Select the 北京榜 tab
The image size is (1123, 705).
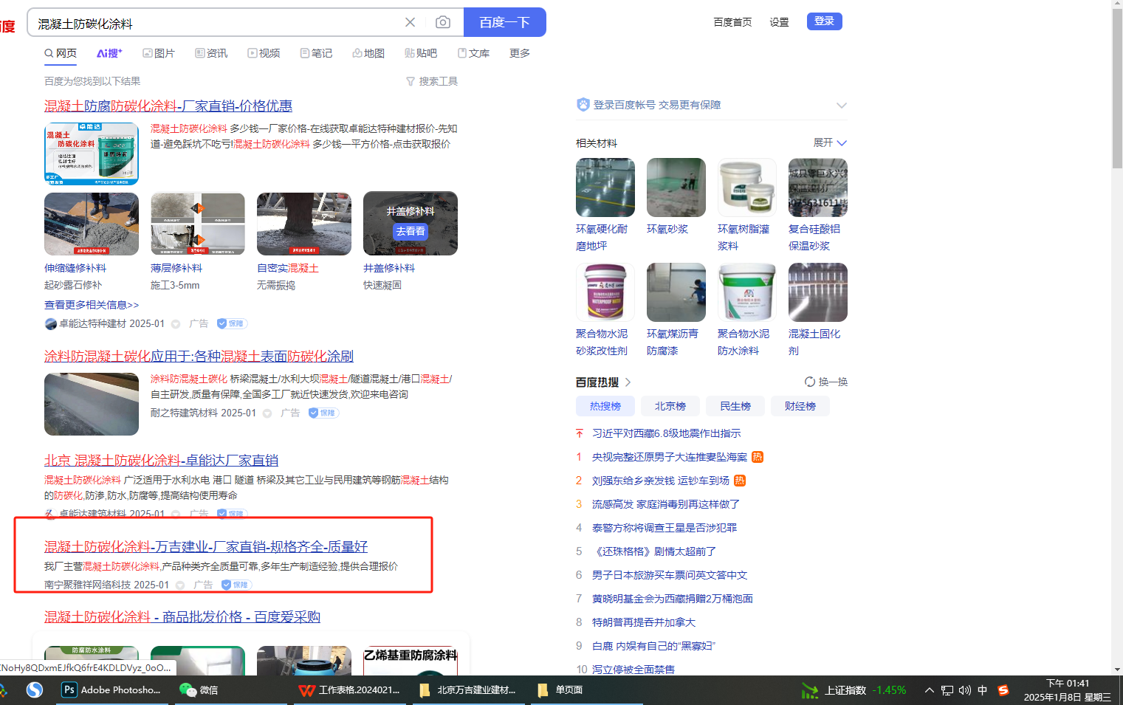(670, 406)
